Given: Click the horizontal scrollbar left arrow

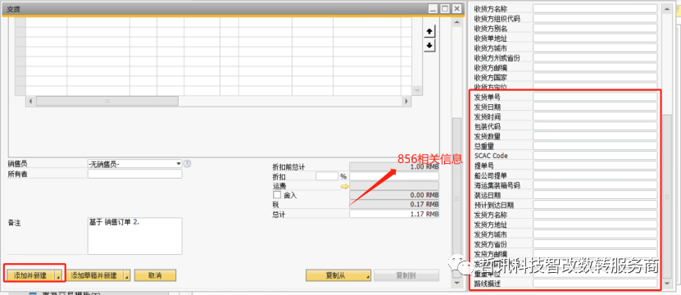Looking at the screenshot, I should [30, 101].
